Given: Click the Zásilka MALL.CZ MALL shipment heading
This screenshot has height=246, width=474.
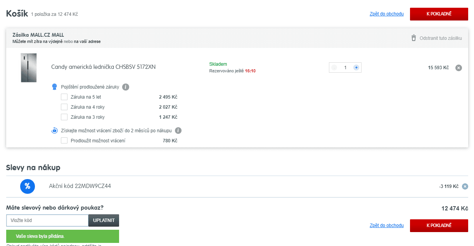Looking at the screenshot, I should pos(38,35).
